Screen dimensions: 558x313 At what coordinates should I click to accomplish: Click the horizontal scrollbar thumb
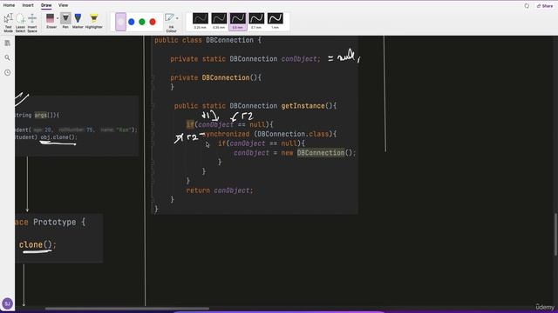(x=127, y=309)
